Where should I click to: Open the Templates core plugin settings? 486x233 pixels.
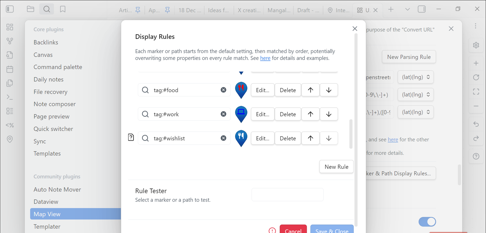click(x=47, y=153)
